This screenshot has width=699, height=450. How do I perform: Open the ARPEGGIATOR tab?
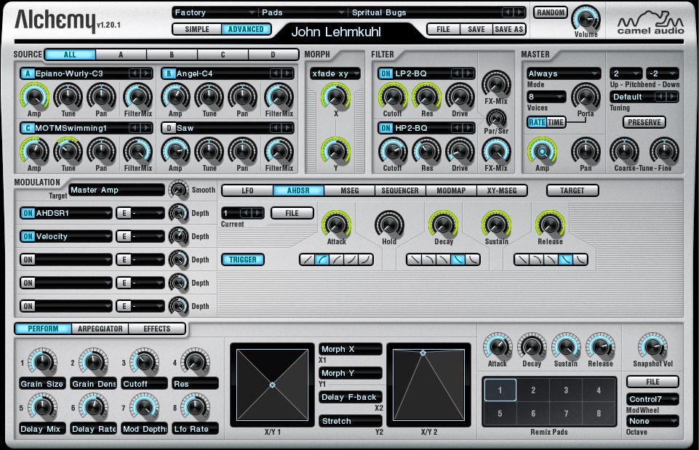(x=100, y=329)
